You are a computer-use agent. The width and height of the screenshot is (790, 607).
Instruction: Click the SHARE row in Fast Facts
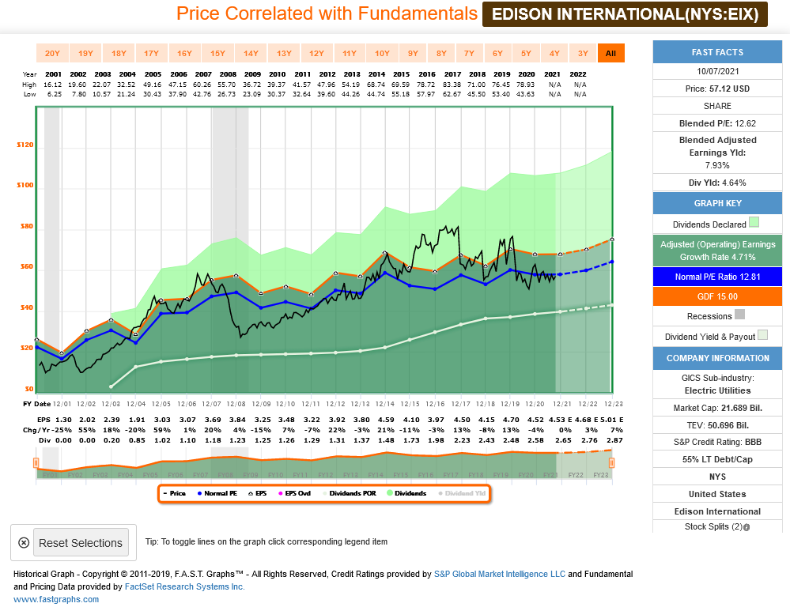pyautogui.click(x=717, y=106)
